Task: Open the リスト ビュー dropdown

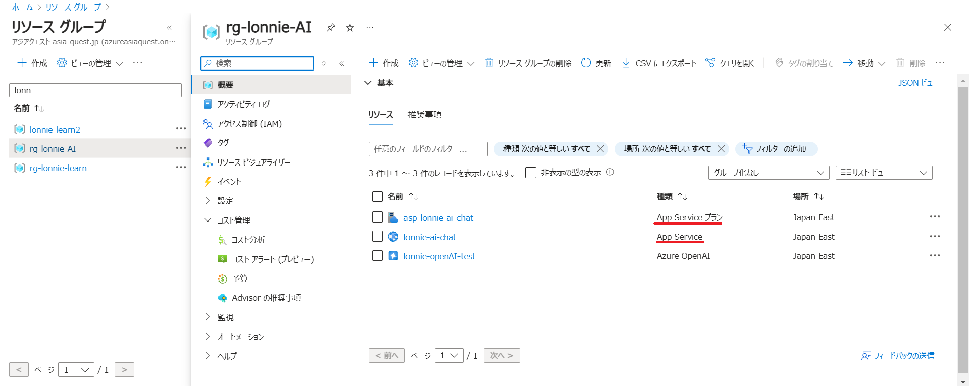Action: click(x=884, y=173)
